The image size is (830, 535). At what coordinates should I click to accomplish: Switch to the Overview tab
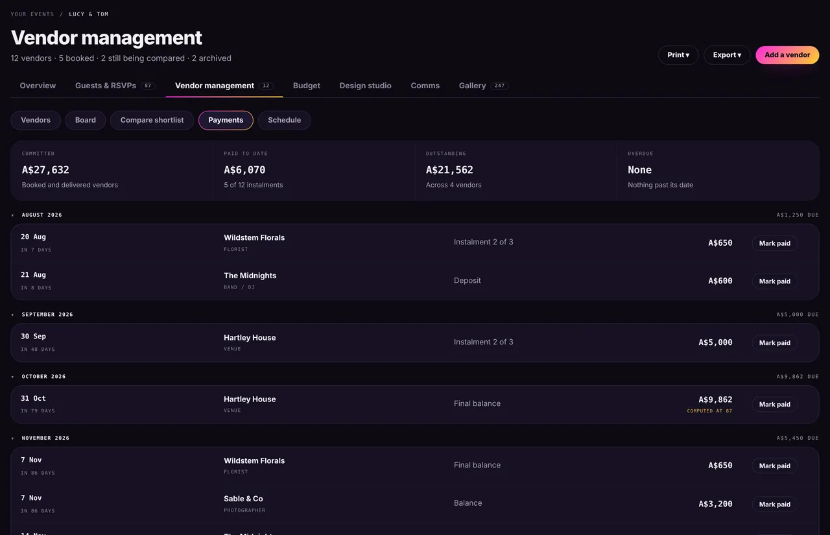point(38,86)
